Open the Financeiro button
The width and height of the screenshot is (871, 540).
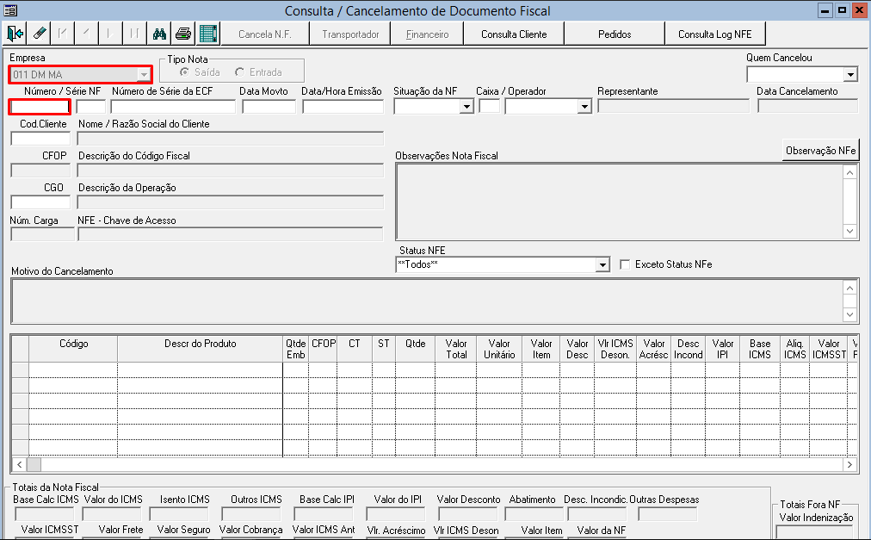pyautogui.click(x=427, y=34)
